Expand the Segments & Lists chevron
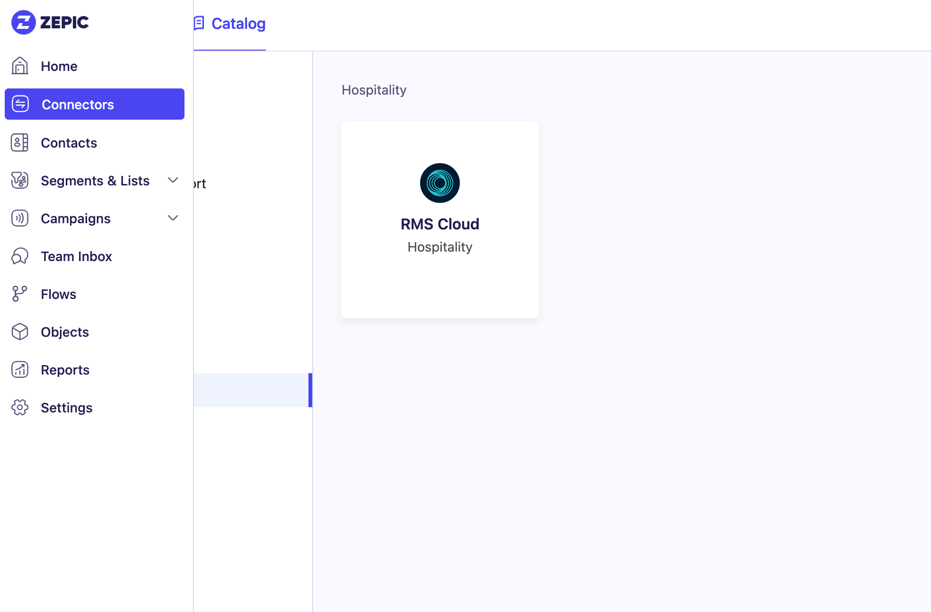 pos(173,180)
